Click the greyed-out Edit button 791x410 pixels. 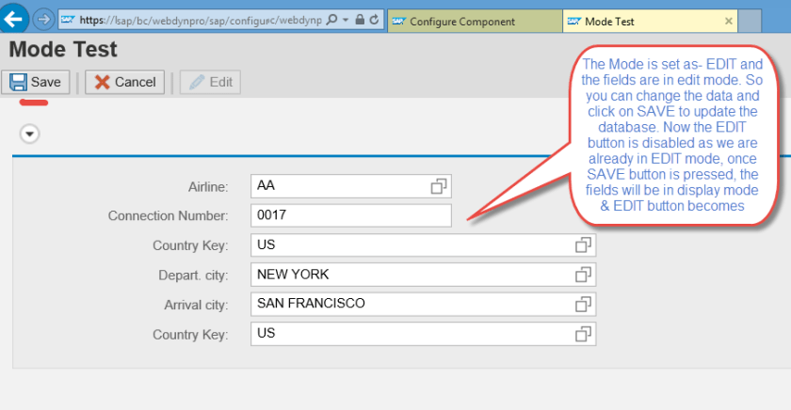[210, 82]
